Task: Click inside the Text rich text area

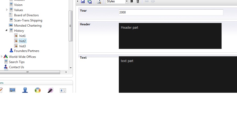Action: [x=178, y=74]
